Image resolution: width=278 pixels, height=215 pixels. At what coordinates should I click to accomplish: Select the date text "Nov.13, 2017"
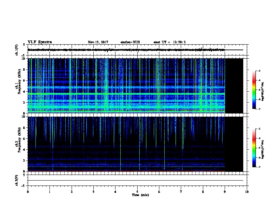click(98, 42)
